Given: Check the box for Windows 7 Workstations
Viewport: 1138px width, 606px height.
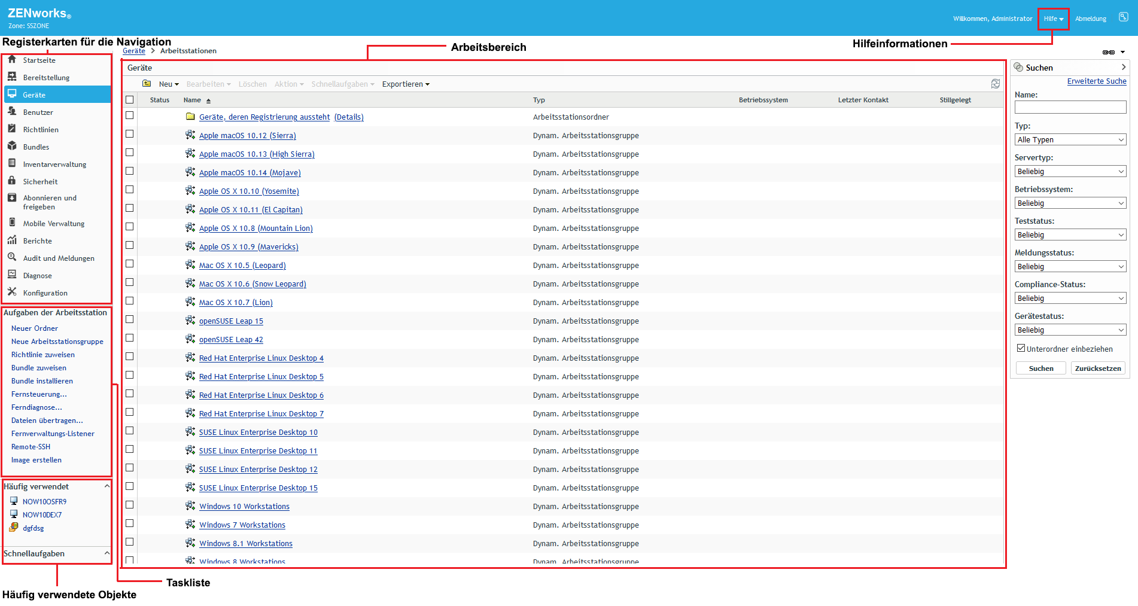Looking at the screenshot, I should (x=130, y=523).
